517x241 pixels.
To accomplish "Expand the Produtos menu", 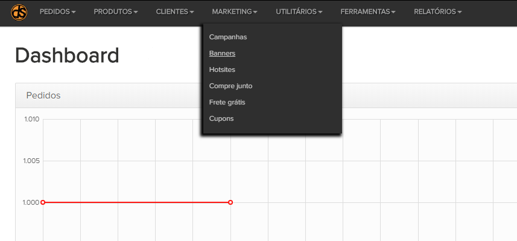I will 116,12.
